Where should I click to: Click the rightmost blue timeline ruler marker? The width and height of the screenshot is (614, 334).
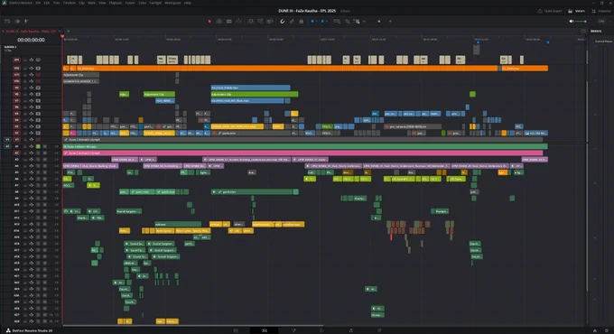tap(548, 42)
